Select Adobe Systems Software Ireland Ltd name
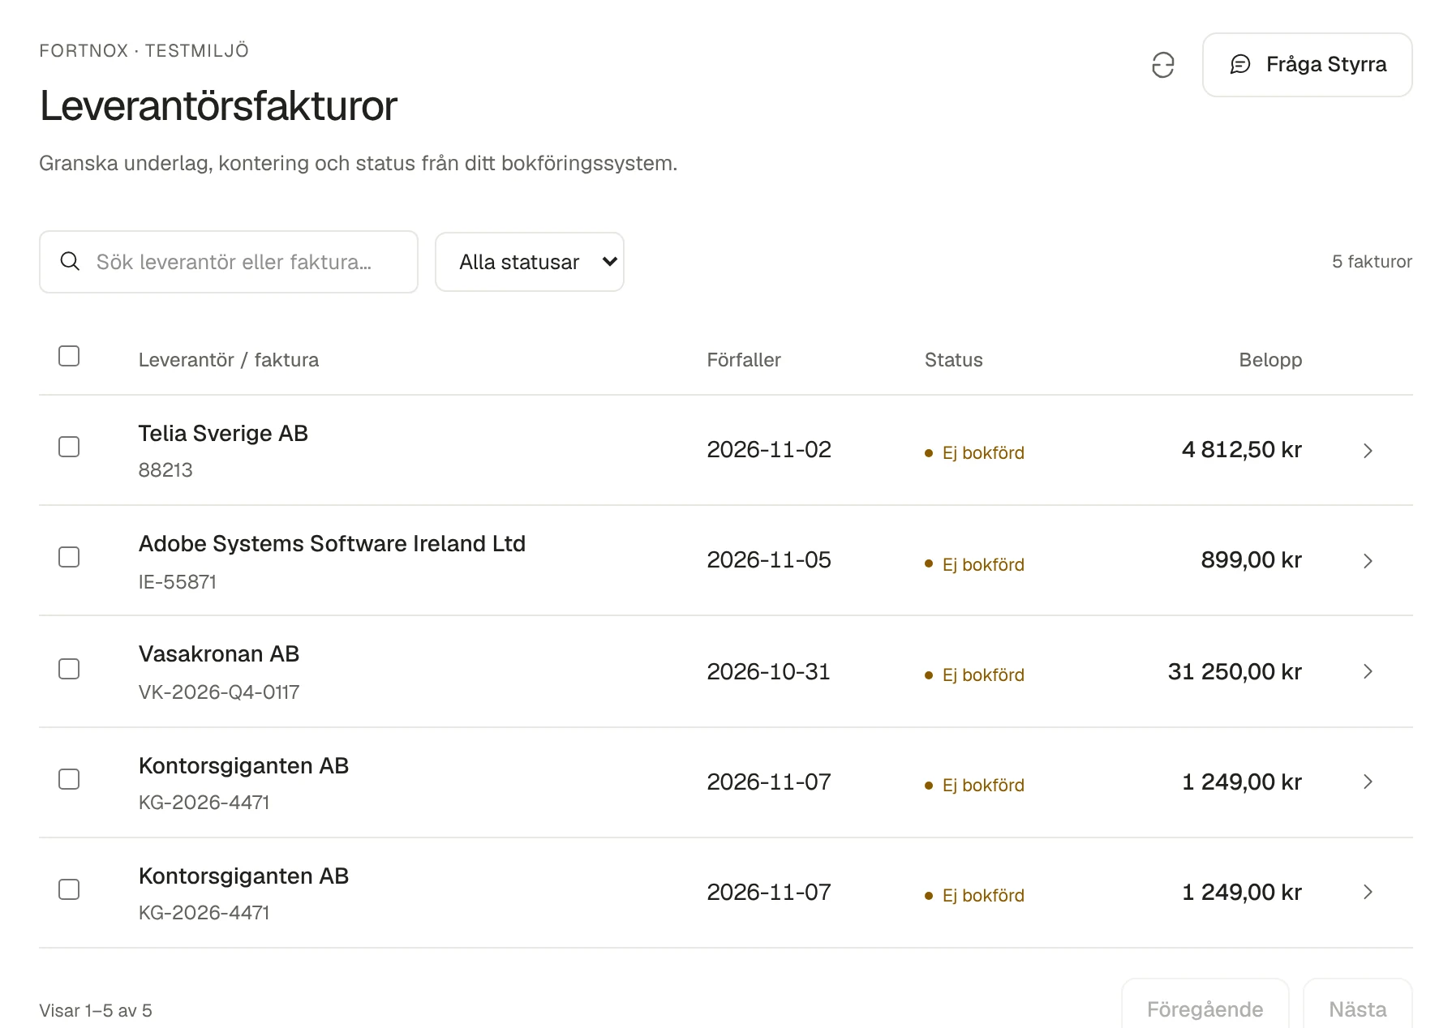1452x1028 pixels. (332, 544)
